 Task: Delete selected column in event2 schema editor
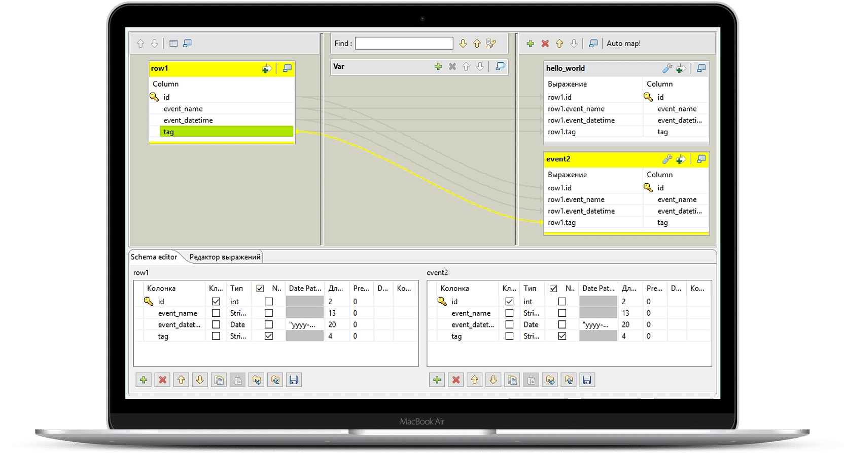coord(456,380)
